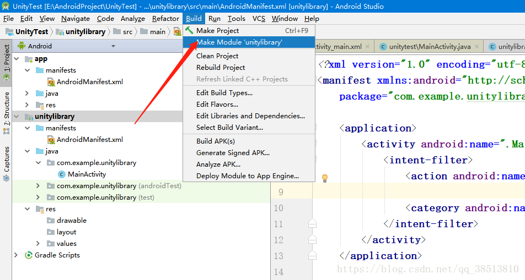Click the app res folder icon
Viewport: 525px width, 280px height.
tap(40, 105)
